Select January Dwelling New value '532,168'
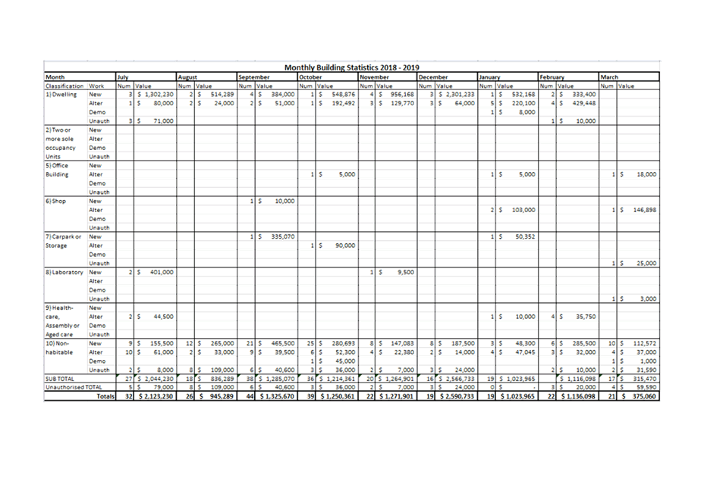 click(523, 95)
